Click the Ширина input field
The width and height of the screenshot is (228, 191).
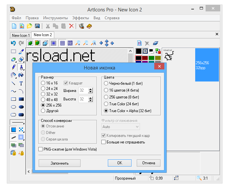[83, 90]
